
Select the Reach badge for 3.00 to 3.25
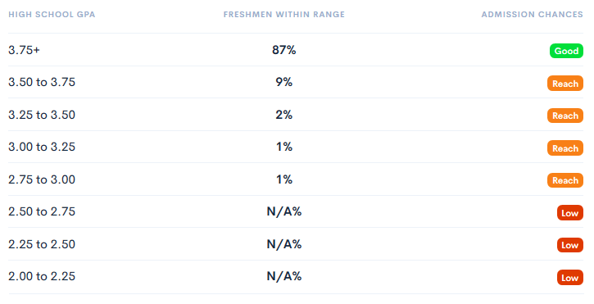(565, 148)
